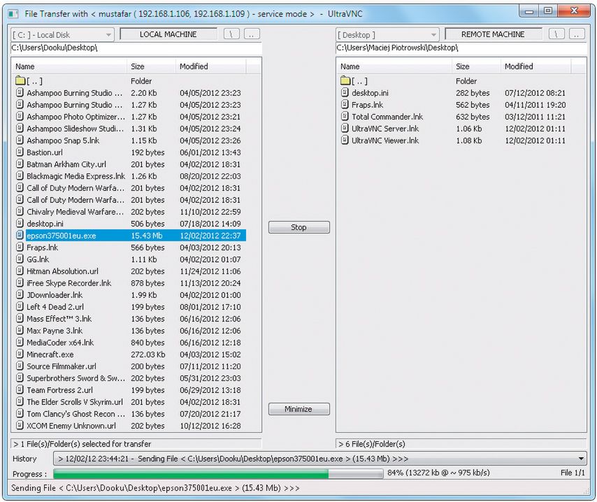Click the icon for UltraVNC Server.lnk
597x502 pixels.
click(x=345, y=128)
